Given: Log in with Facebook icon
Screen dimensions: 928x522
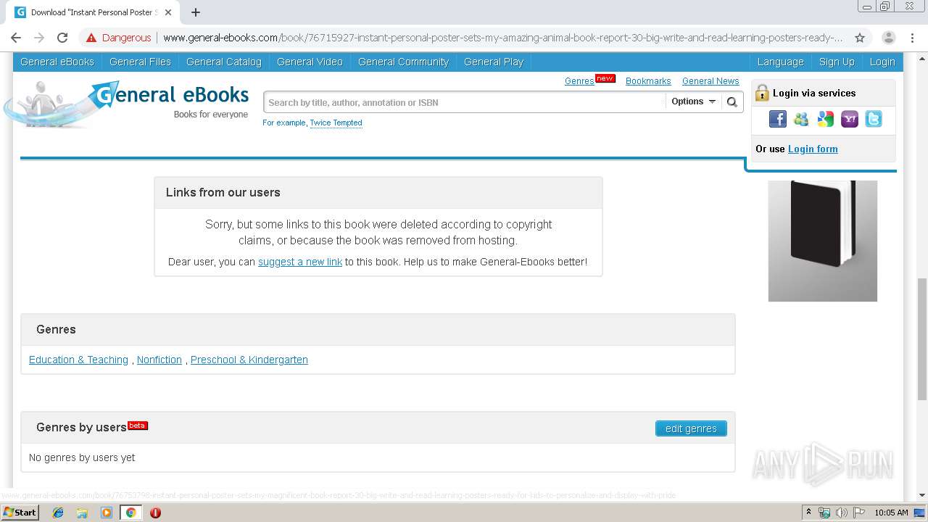Looking at the screenshot, I should (777, 119).
